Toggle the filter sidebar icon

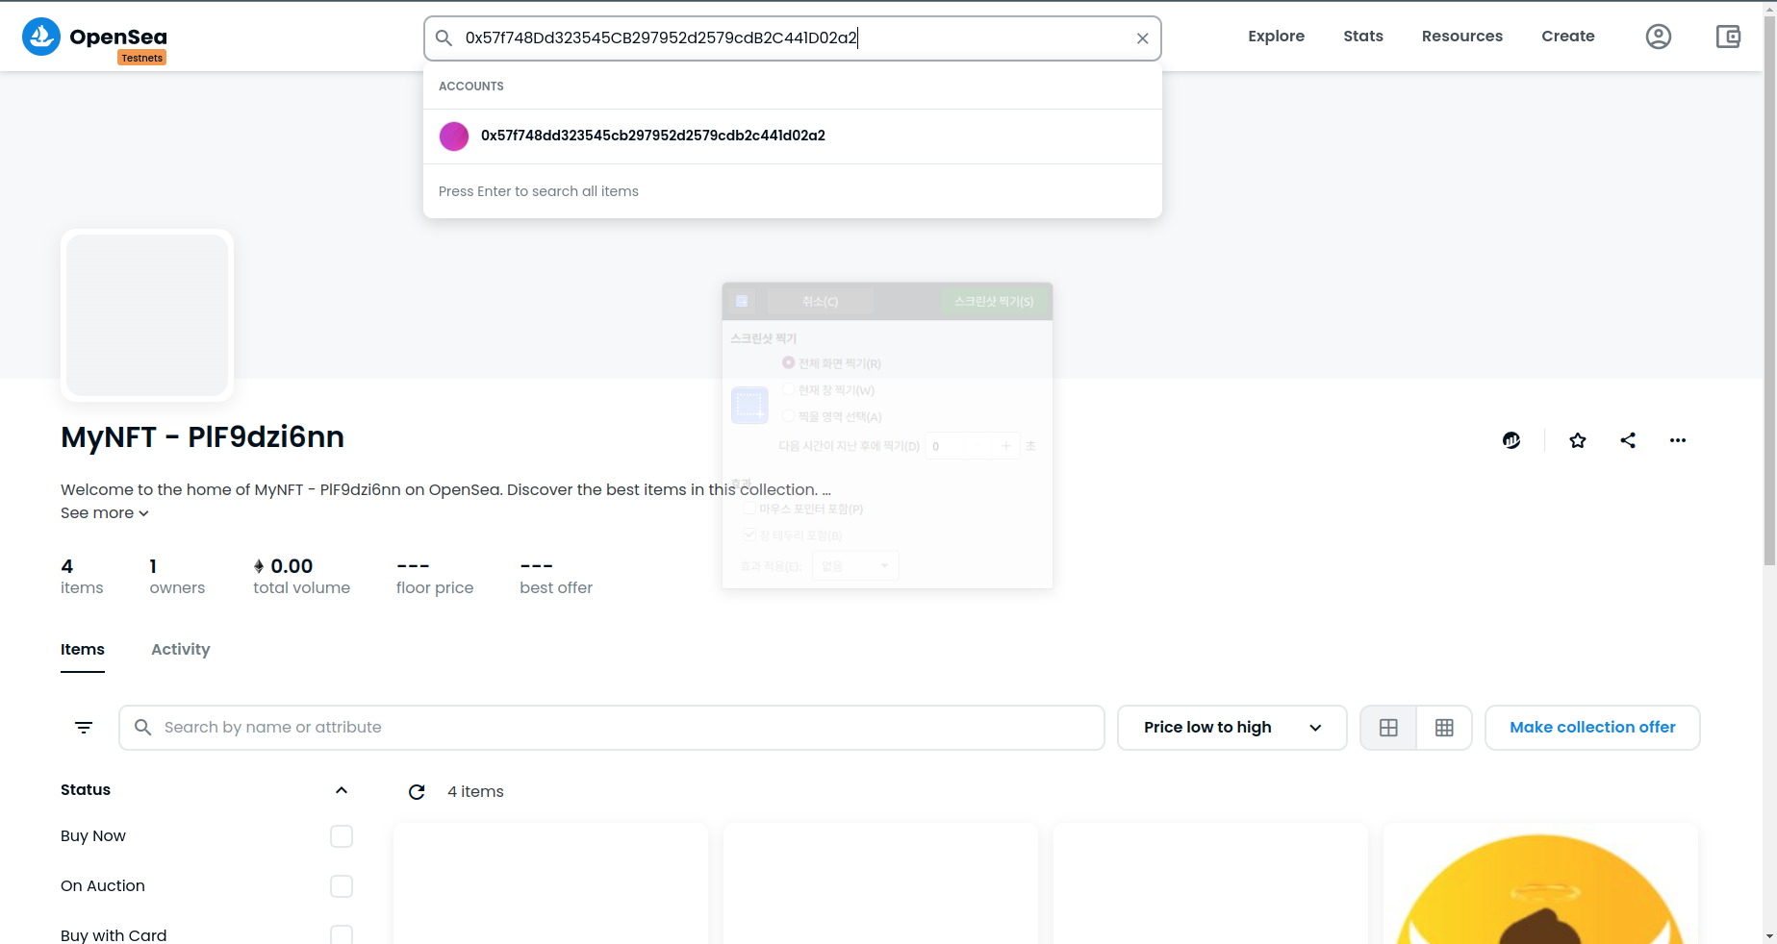pos(84,728)
